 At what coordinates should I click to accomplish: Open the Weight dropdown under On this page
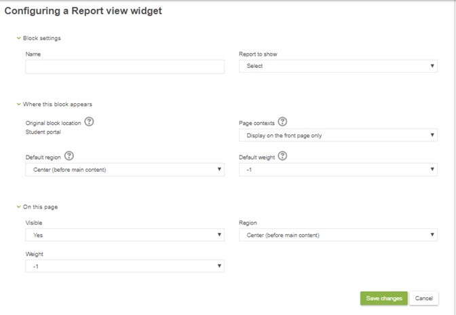point(125,266)
